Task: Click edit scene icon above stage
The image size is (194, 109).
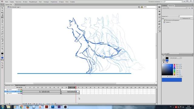Action: point(139,7)
